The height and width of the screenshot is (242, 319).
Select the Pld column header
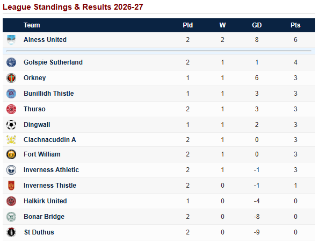[x=187, y=25]
